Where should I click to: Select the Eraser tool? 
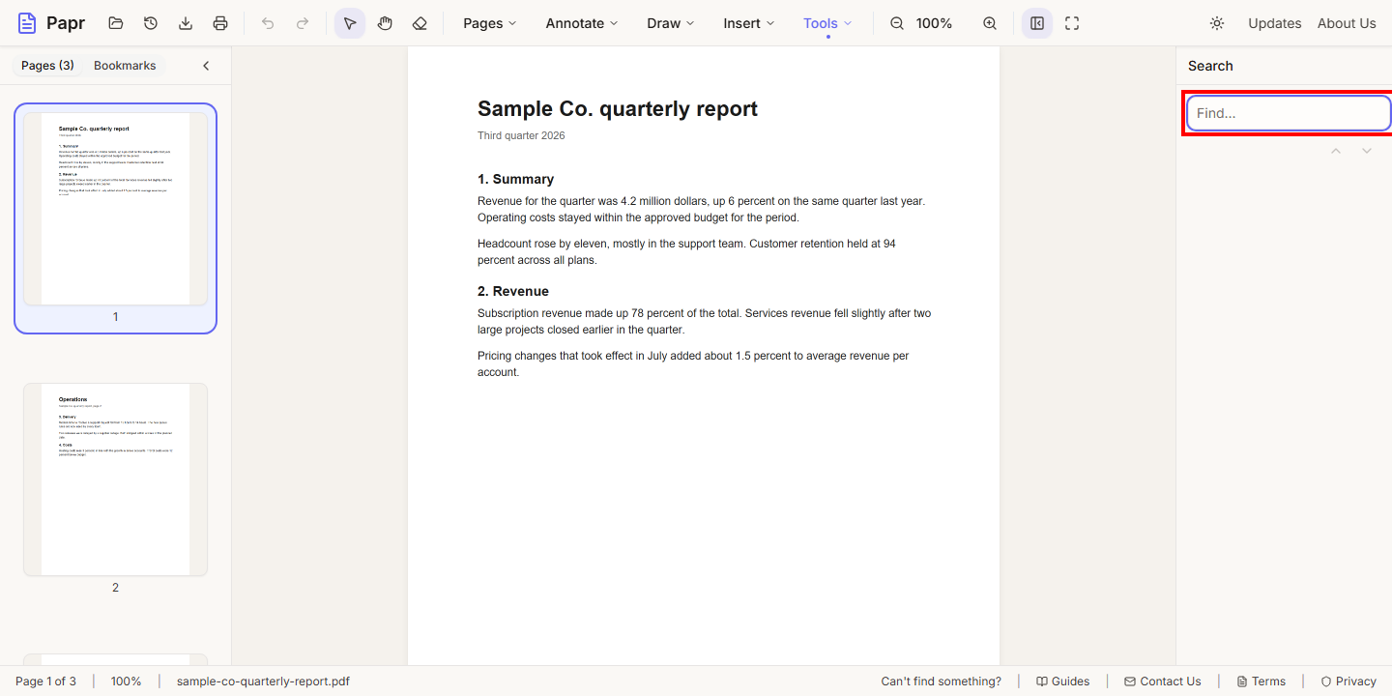[420, 23]
